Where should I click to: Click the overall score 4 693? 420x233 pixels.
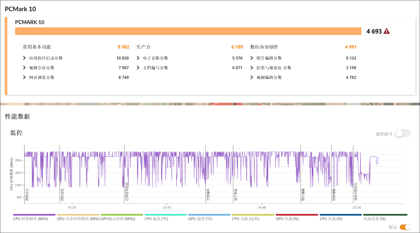374,31
